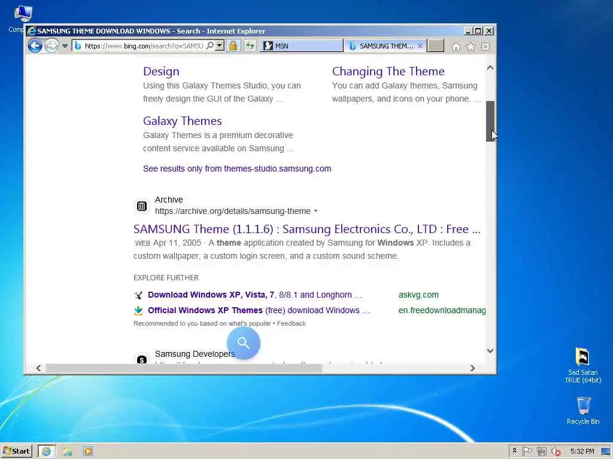Click the Samsung Developers favicon
613x459 pixels.
tap(142, 359)
